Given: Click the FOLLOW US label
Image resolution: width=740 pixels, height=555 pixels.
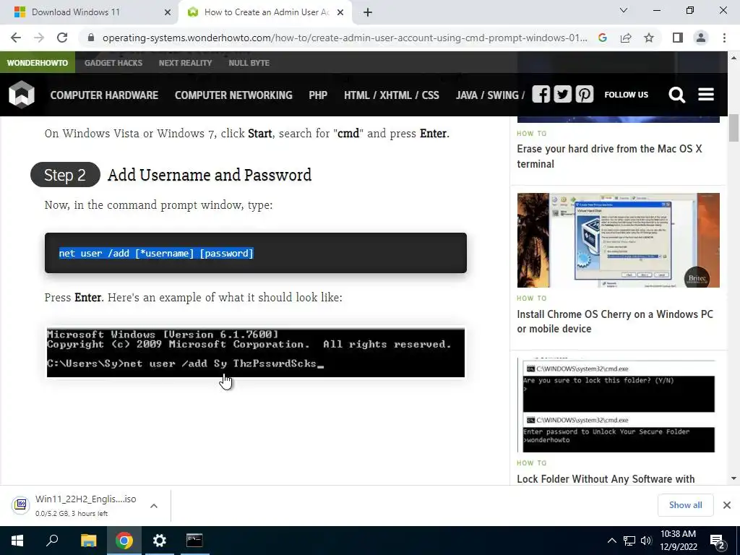Looking at the screenshot, I should point(627,95).
